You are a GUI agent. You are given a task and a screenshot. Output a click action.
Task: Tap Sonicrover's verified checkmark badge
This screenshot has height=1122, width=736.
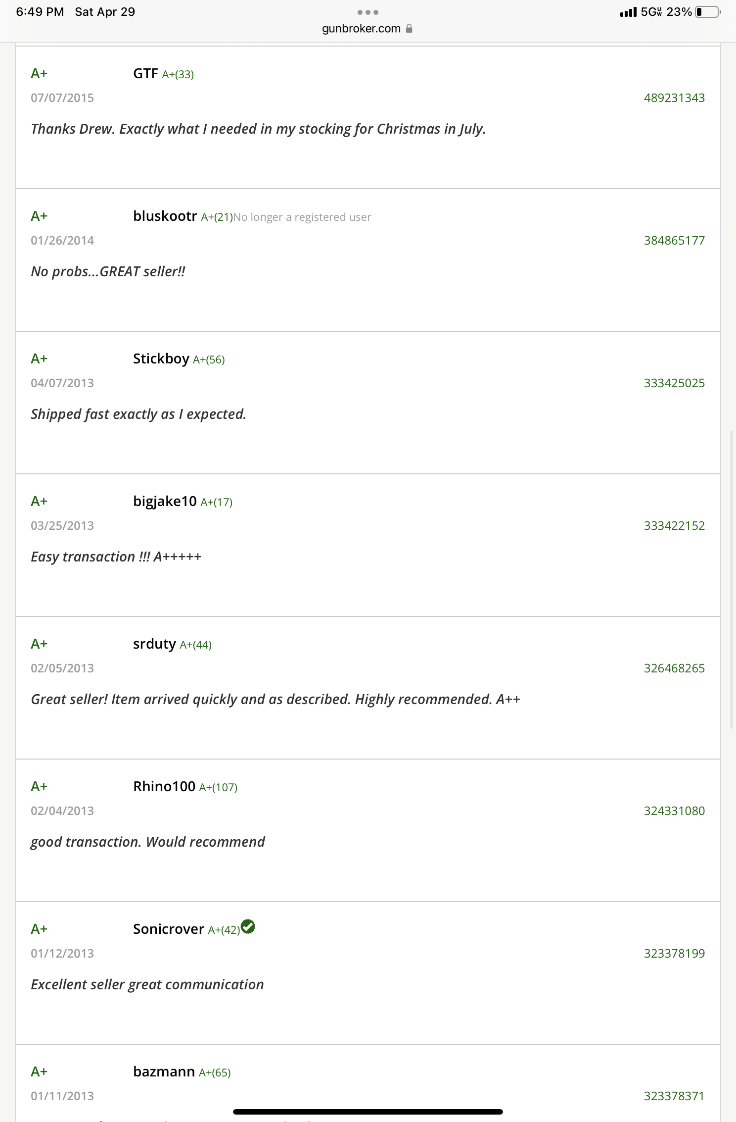[248, 926]
